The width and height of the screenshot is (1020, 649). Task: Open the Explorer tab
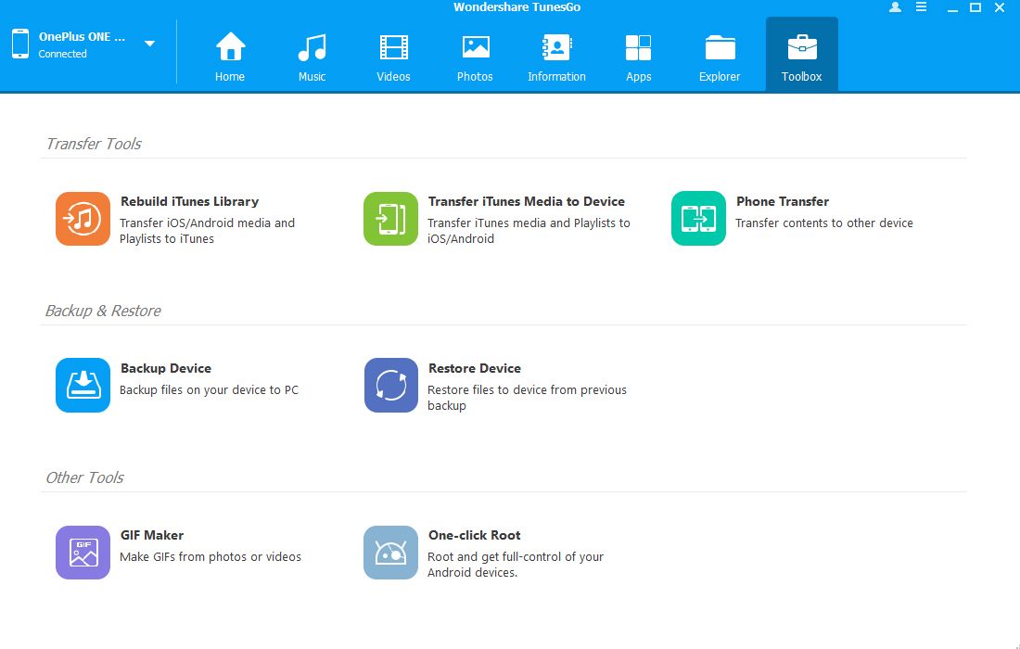coord(720,57)
